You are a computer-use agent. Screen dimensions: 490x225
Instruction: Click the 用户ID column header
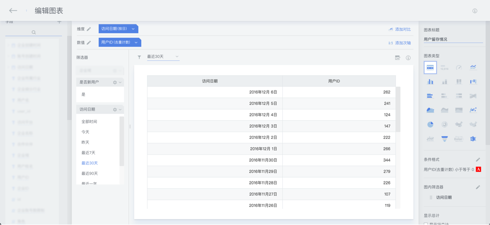pyautogui.click(x=339, y=81)
